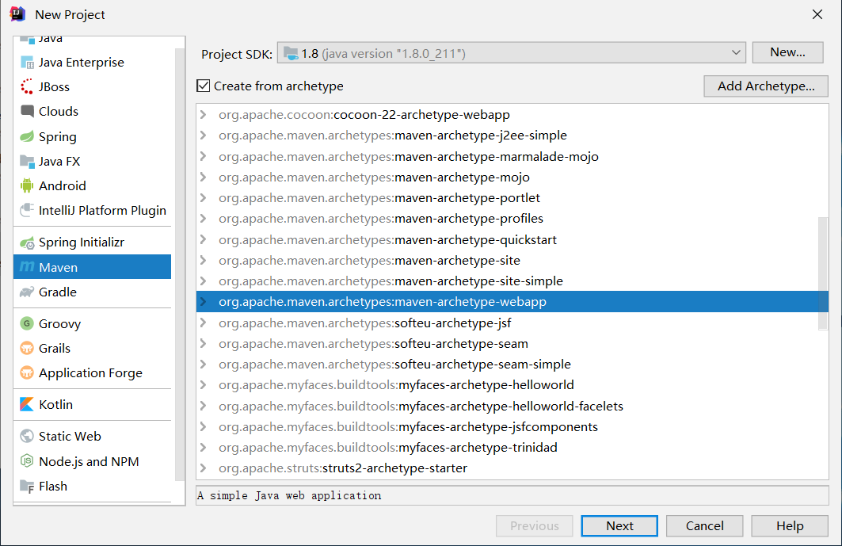Viewport: 842px width, 546px height.
Task: Click the Add Archetype... button
Action: tap(766, 86)
